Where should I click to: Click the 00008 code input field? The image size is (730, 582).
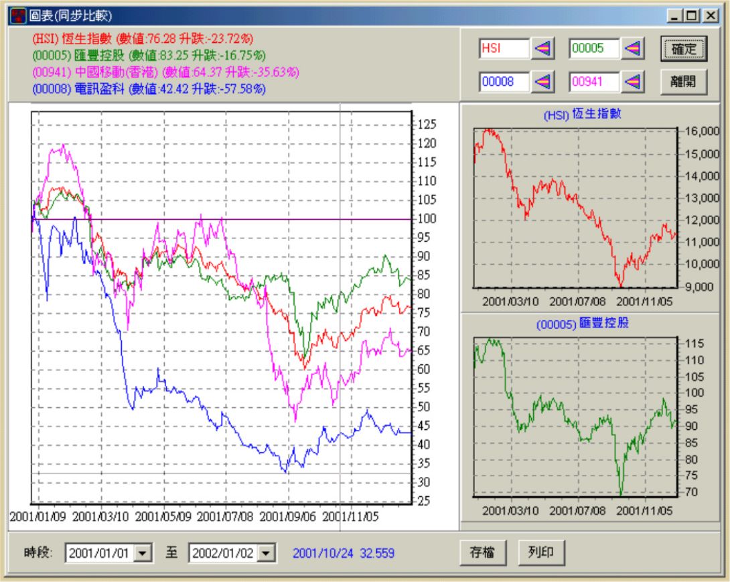coord(505,82)
